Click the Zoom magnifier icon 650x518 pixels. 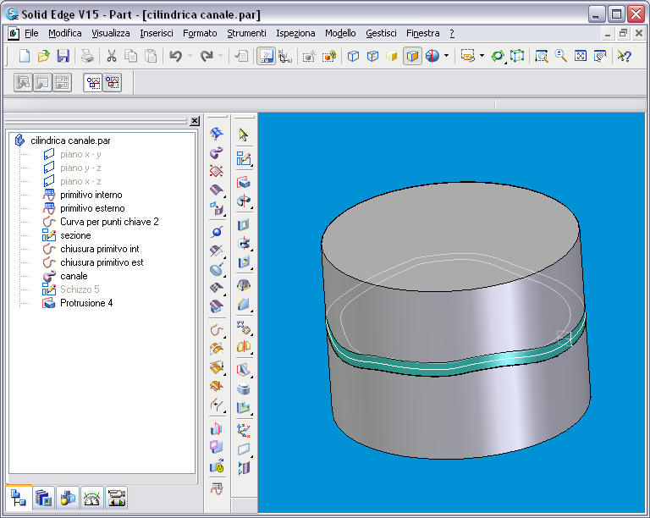[x=561, y=56]
